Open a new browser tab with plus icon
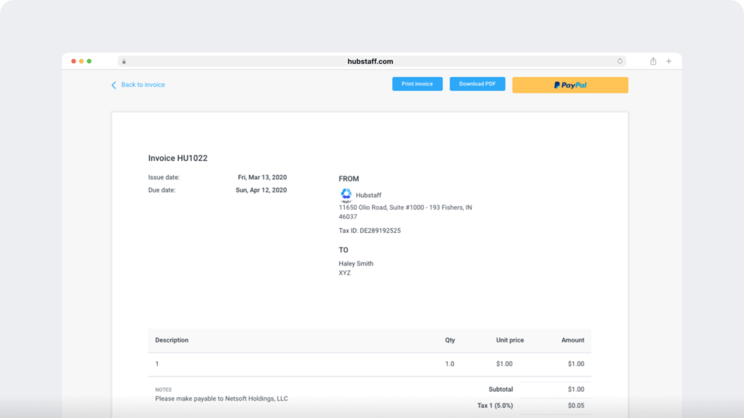 tap(668, 61)
